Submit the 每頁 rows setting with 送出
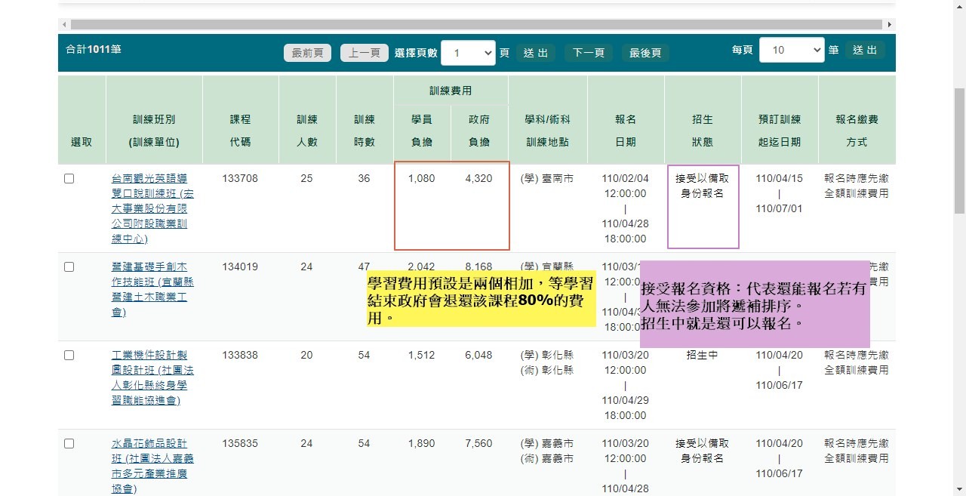 (865, 50)
